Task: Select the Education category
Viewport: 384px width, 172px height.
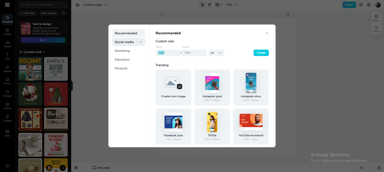Action: [x=129, y=60]
